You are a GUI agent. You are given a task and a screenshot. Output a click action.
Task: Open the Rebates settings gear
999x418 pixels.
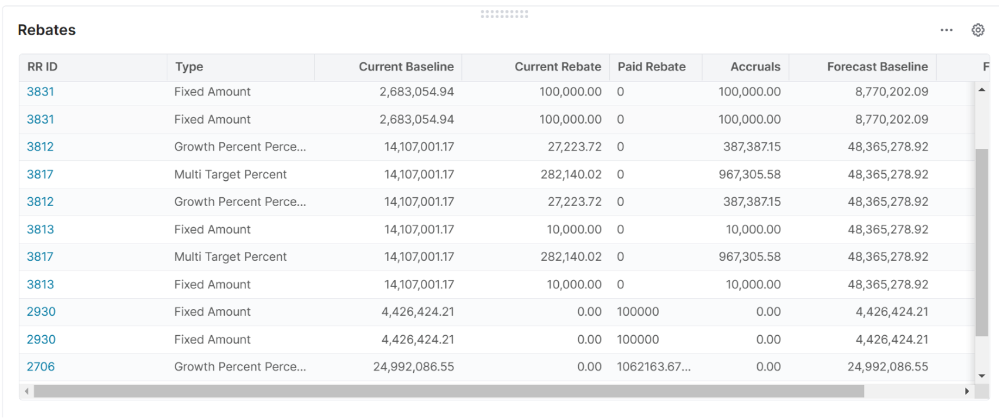coord(978,30)
